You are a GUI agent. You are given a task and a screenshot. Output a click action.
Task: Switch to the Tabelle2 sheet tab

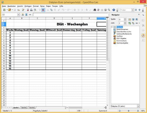(x=24, y=107)
